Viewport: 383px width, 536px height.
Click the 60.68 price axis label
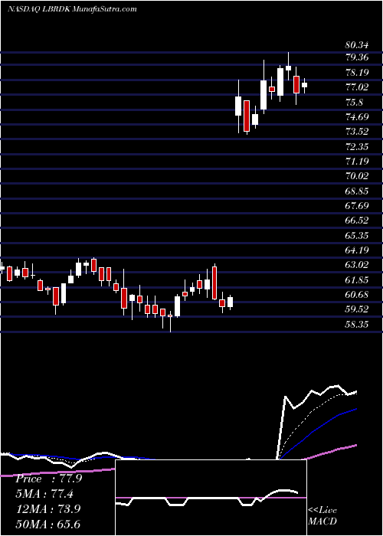point(357,295)
